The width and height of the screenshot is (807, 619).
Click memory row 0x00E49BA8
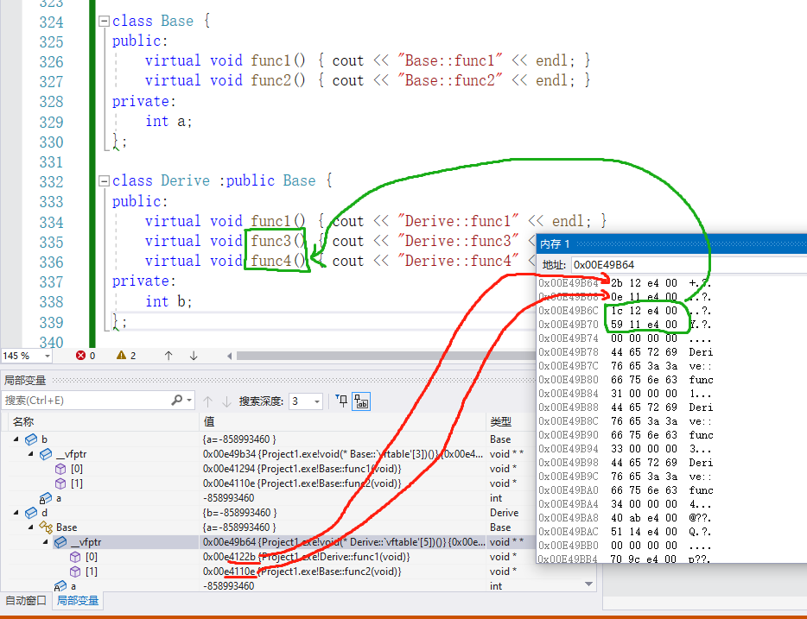(626, 518)
